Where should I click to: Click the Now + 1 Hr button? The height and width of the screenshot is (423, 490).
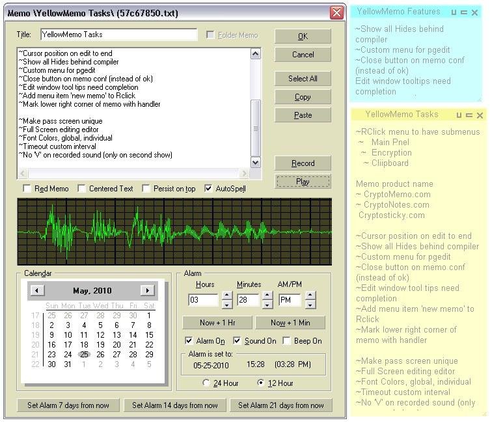coord(217,322)
